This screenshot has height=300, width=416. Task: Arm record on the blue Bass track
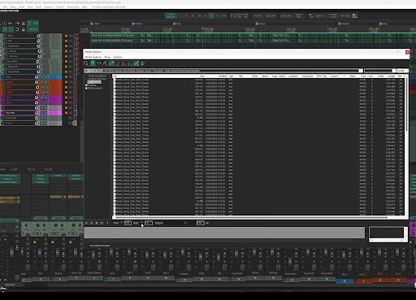pos(3,77)
